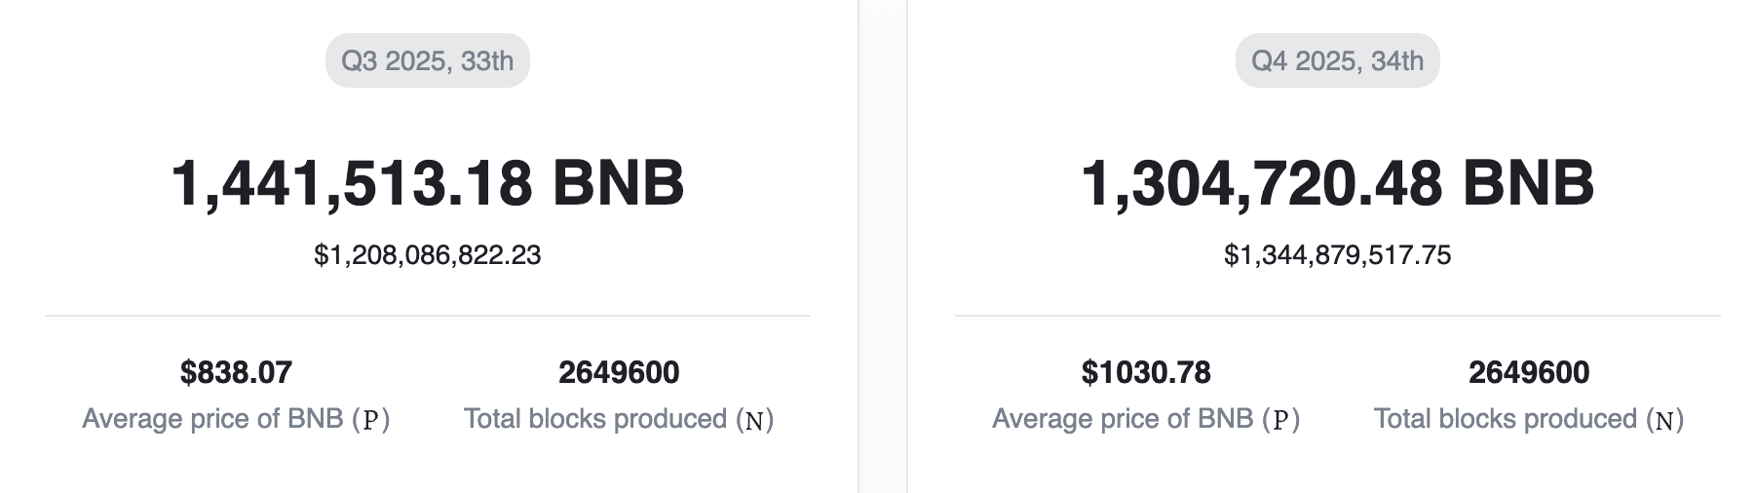Click Q4 'Average price of BNB' label

[x=1123, y=419]
